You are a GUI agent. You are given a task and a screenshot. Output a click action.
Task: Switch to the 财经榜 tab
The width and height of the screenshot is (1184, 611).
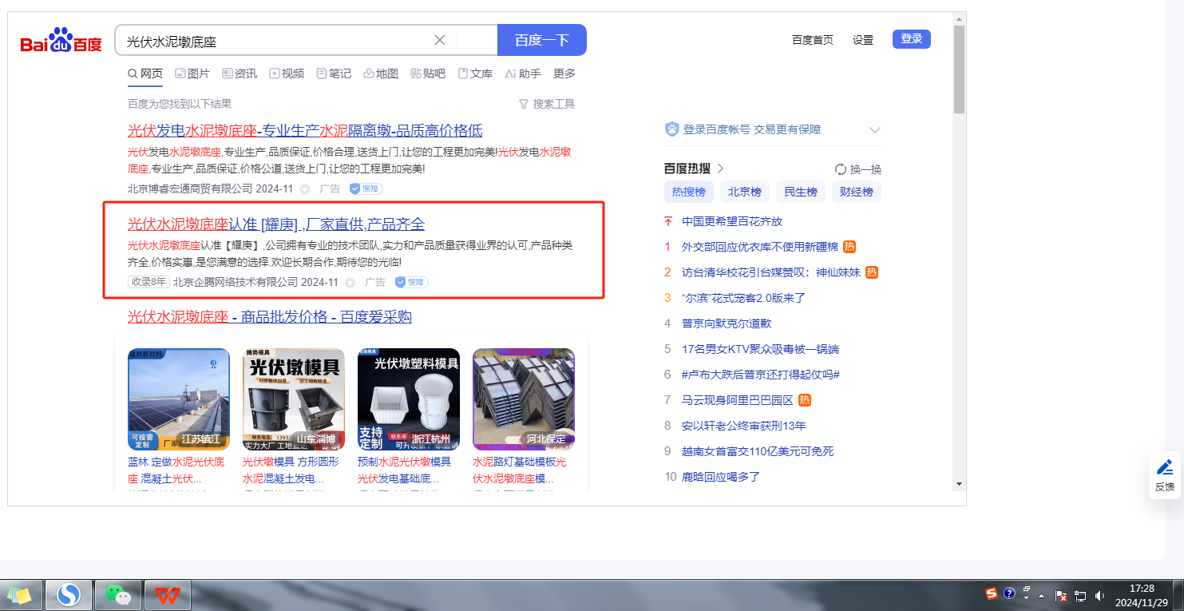pos(857,192)
